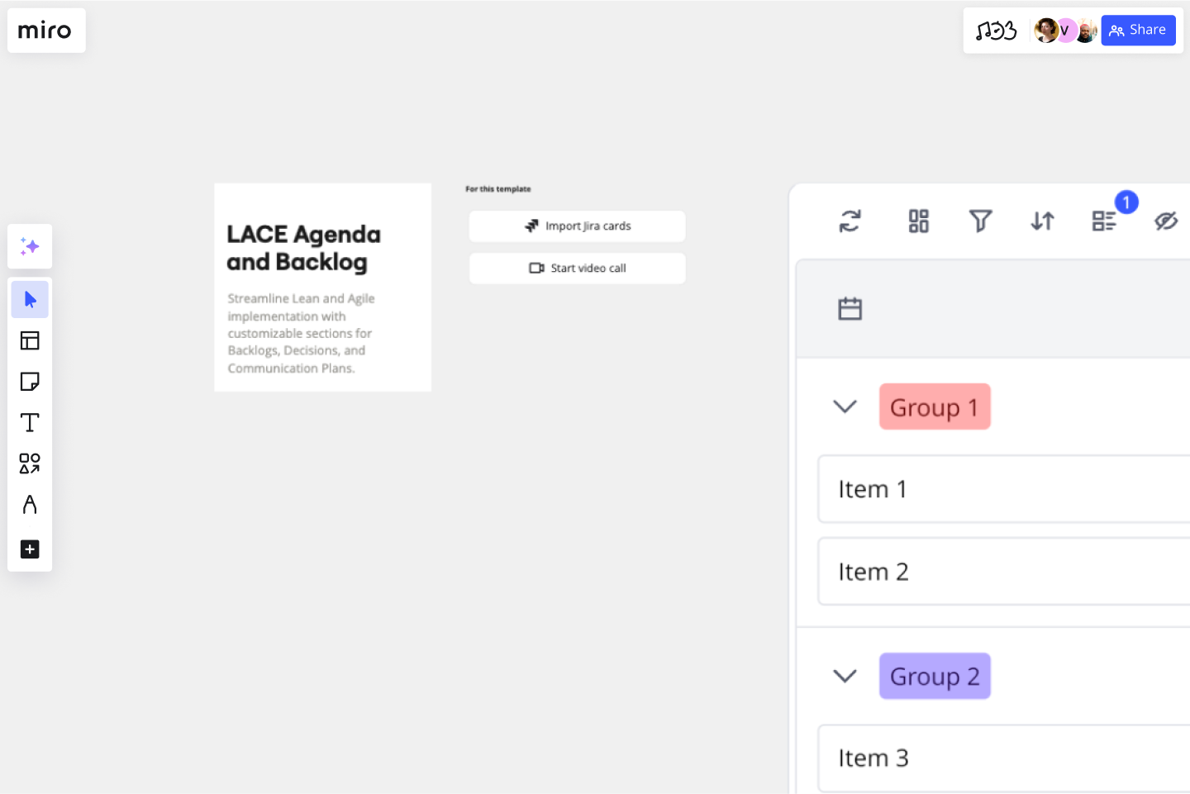The width and height of the screenshot is (1190, 794).
Task: Click the layout view grid icon
Action: point(918,221)
